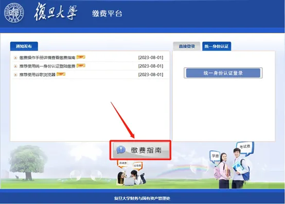Click the NEW badge after 缴费操作手册 notice
The image size is (285, 204).
click(81, 57)
